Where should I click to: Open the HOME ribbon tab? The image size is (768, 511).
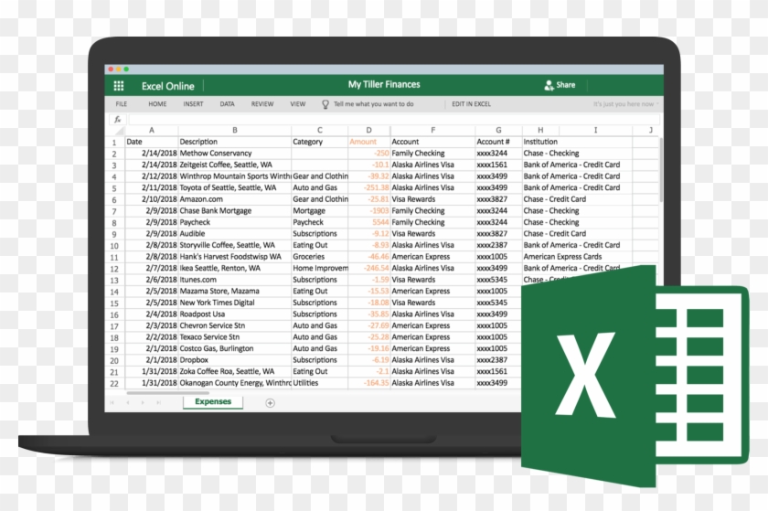pos(157,104)
